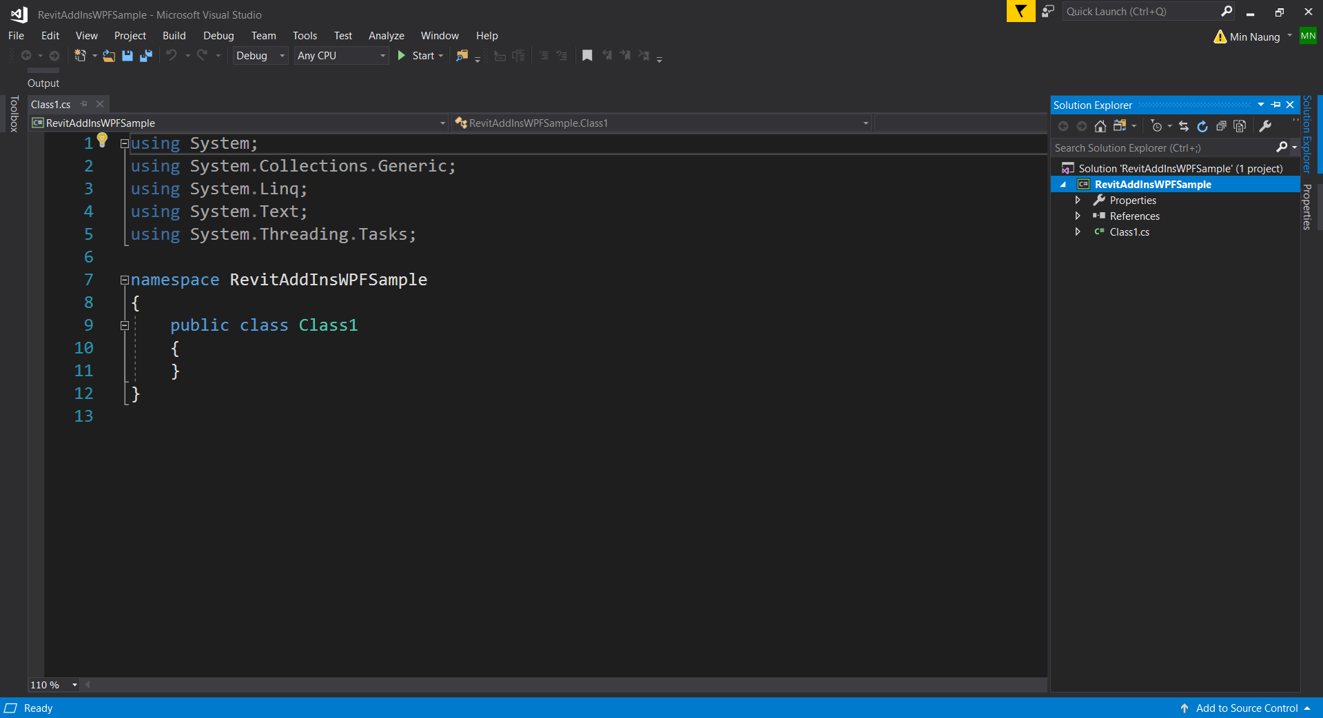Click the wrench Properties icon in Solution Explorer toolbar
Screen dimensions: 1323x718
pos(1265,126)
